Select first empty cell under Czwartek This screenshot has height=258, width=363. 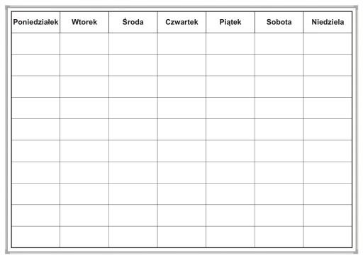coord(181,43)
